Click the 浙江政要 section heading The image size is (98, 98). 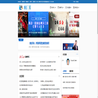pos(65,54)
